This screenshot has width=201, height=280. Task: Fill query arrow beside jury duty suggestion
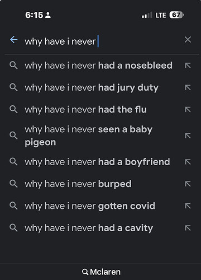tap(188, 87)
